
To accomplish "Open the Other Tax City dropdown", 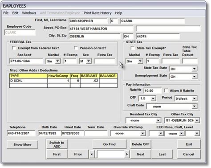I will click(x=197, y=120).
